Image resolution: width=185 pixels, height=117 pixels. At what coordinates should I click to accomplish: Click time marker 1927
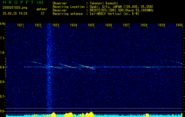click(126, 25)
